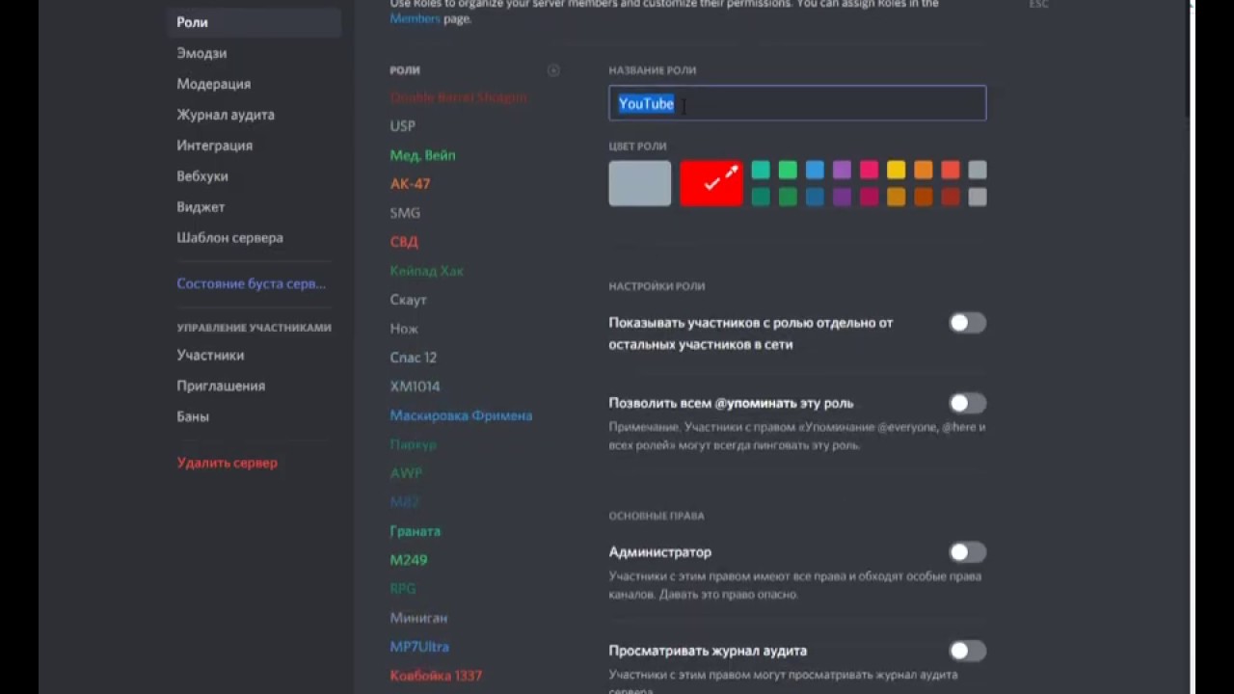
Task: Select the Маскировка Фримена role
Action: pyautogui.click(x=461, y=415)
